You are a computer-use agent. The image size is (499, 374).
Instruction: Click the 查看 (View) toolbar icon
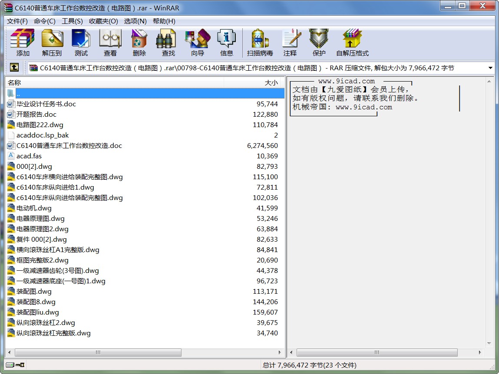pos(110,39)
